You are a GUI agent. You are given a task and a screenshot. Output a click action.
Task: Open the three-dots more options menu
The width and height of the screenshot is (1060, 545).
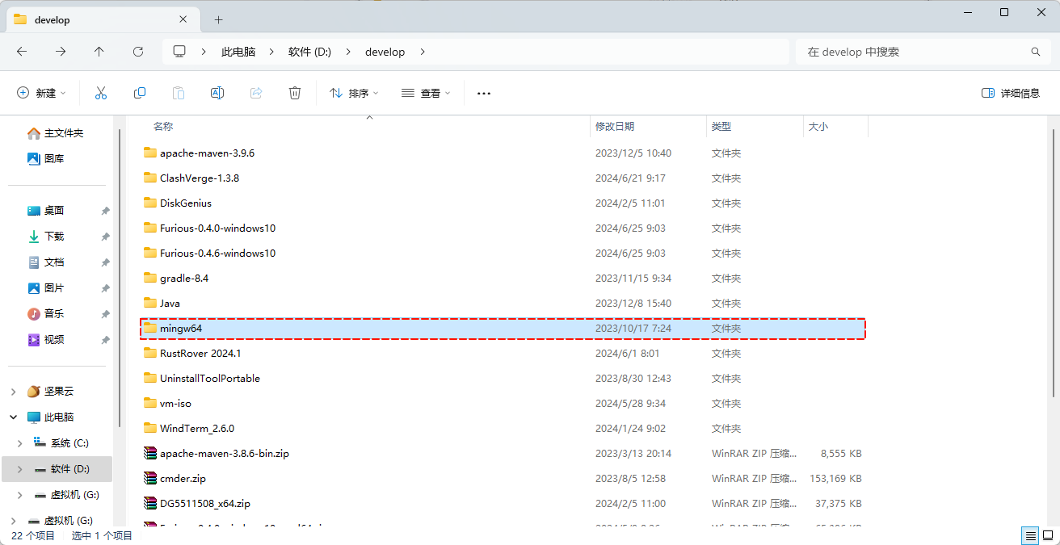(x=484, y=93)
